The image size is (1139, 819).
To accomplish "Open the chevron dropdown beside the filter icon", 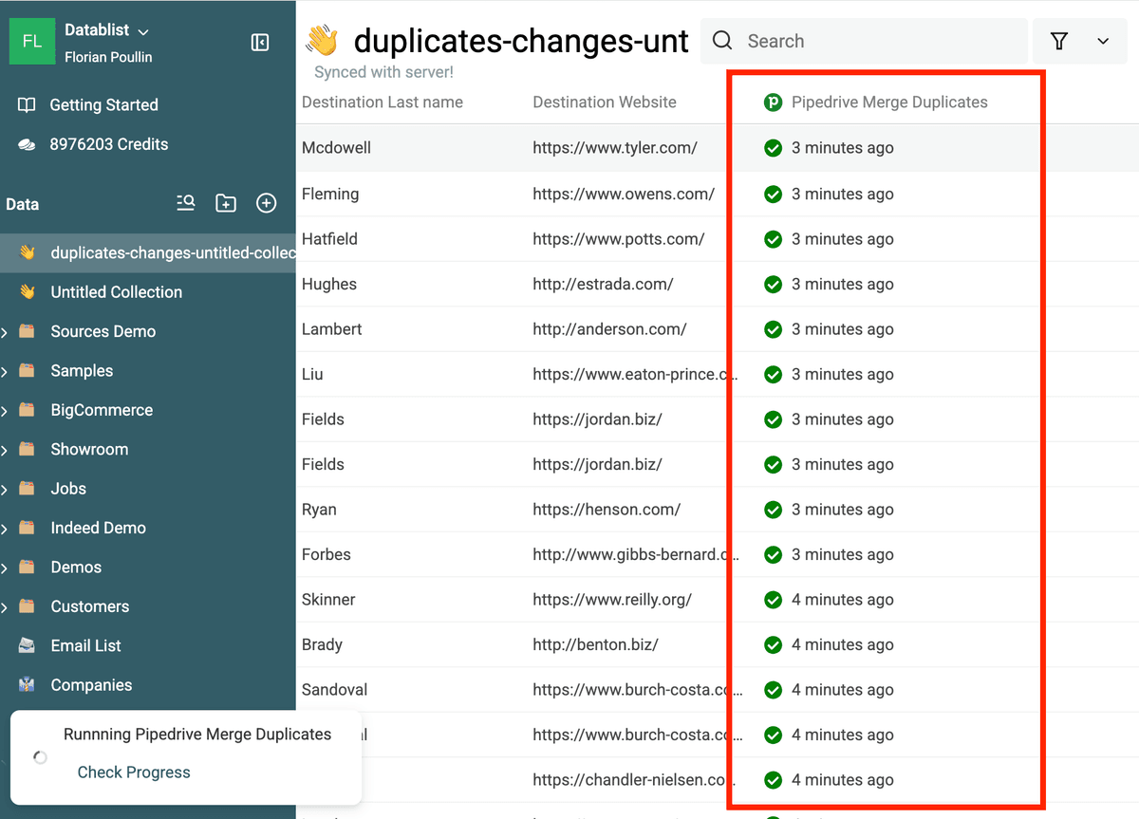I will pyautogui.click(x=1103, y=41).
